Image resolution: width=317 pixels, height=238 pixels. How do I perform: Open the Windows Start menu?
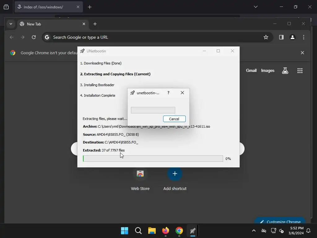124,231
